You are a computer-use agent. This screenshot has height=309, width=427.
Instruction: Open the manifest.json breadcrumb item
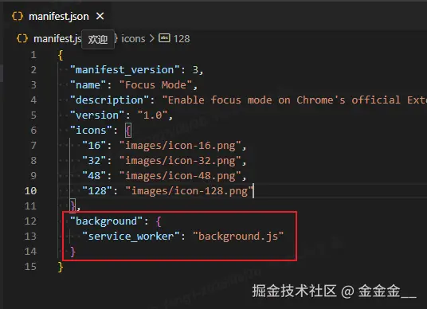tap(57, 39)
